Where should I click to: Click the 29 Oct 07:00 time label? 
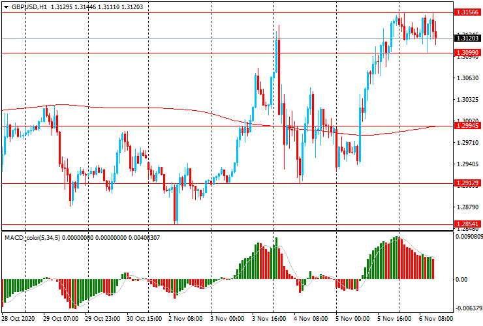point(61,318)
